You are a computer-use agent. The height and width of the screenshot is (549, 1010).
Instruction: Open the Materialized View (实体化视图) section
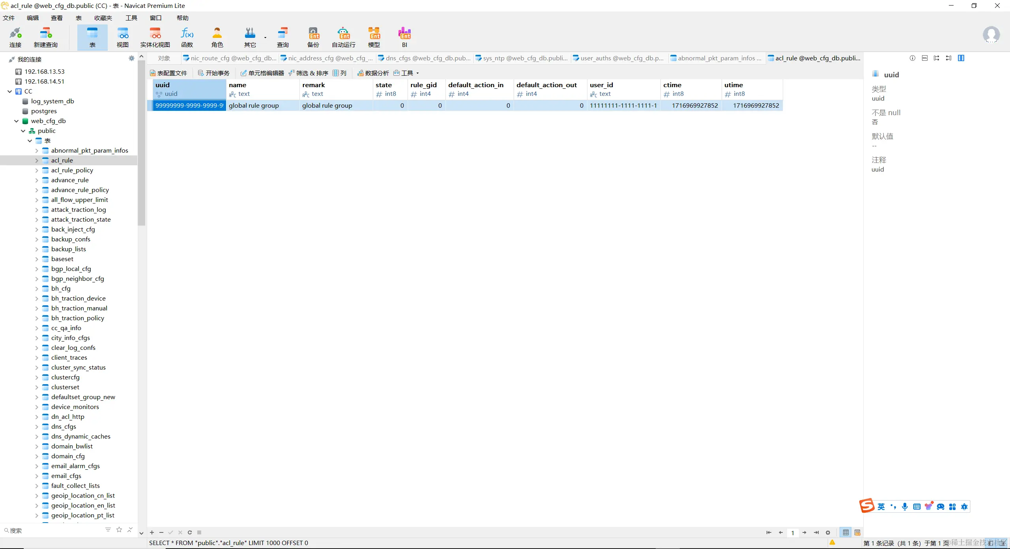point(155,37)
